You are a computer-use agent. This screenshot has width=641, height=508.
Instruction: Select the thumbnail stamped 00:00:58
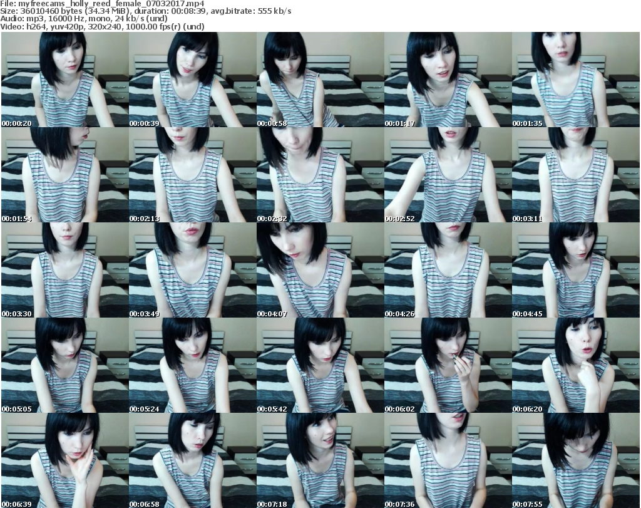coord(320,80)
